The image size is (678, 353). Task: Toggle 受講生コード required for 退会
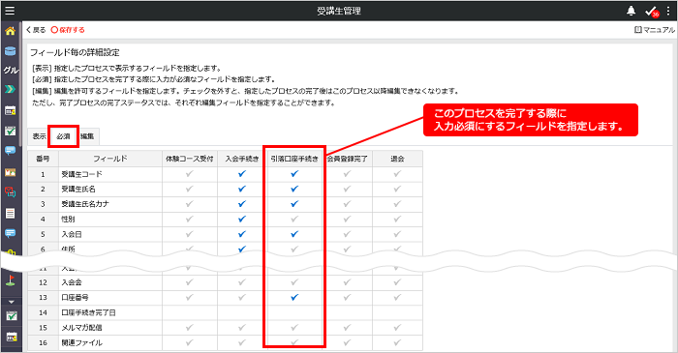(397, 174)
